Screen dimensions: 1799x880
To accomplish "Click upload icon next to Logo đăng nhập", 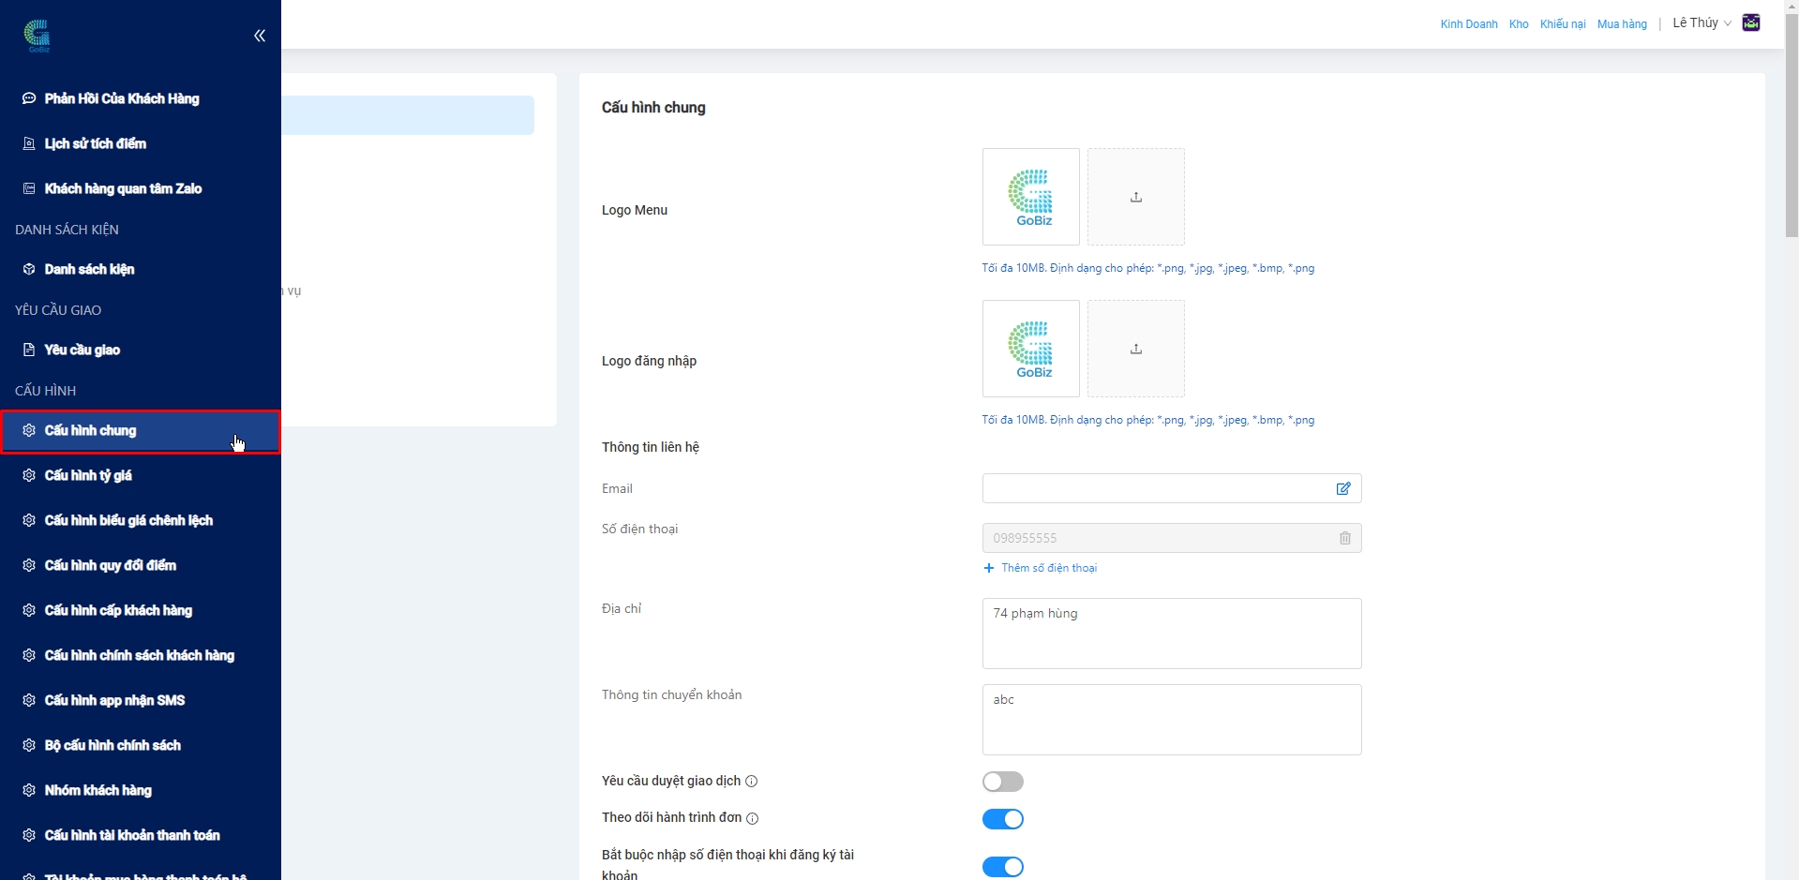I will [1135, 349].
